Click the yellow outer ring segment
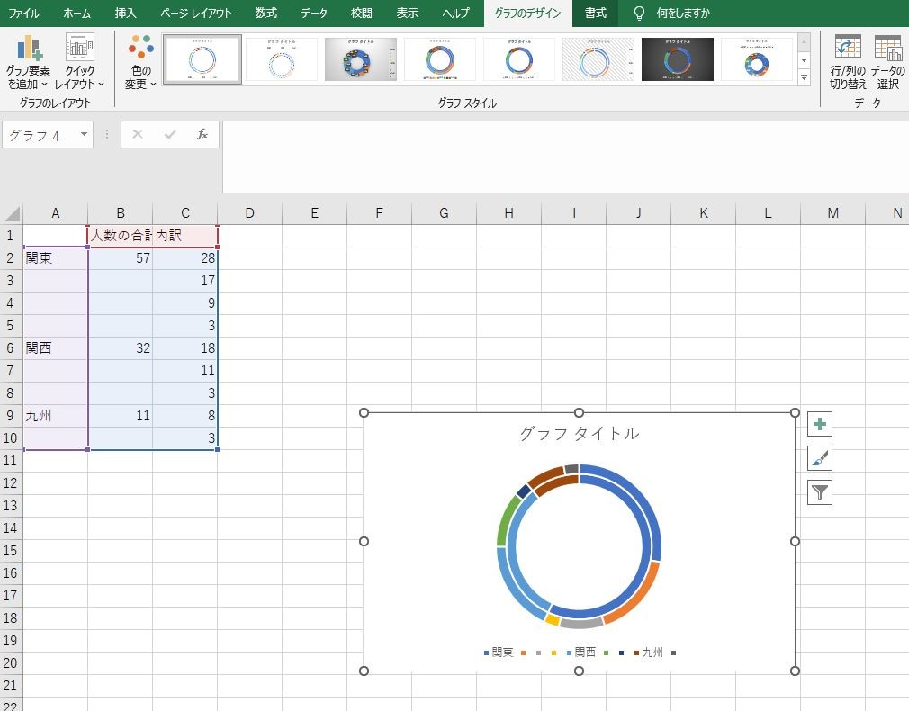Viewport: 909px width, 711px height. (x=553, y=620)
